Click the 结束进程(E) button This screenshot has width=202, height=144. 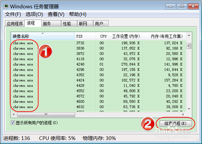tap(176, 123)
